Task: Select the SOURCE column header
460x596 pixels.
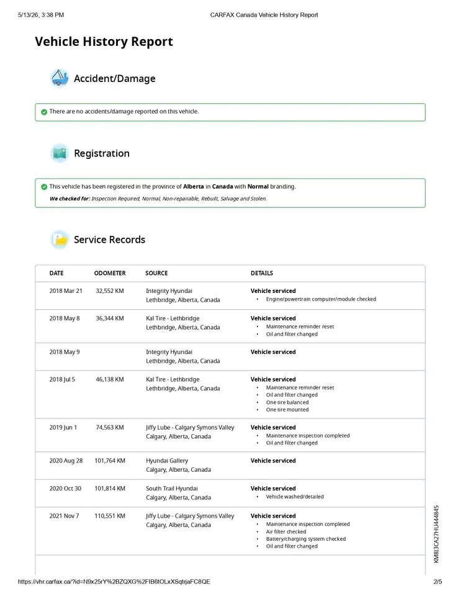Action: point(156,273)
